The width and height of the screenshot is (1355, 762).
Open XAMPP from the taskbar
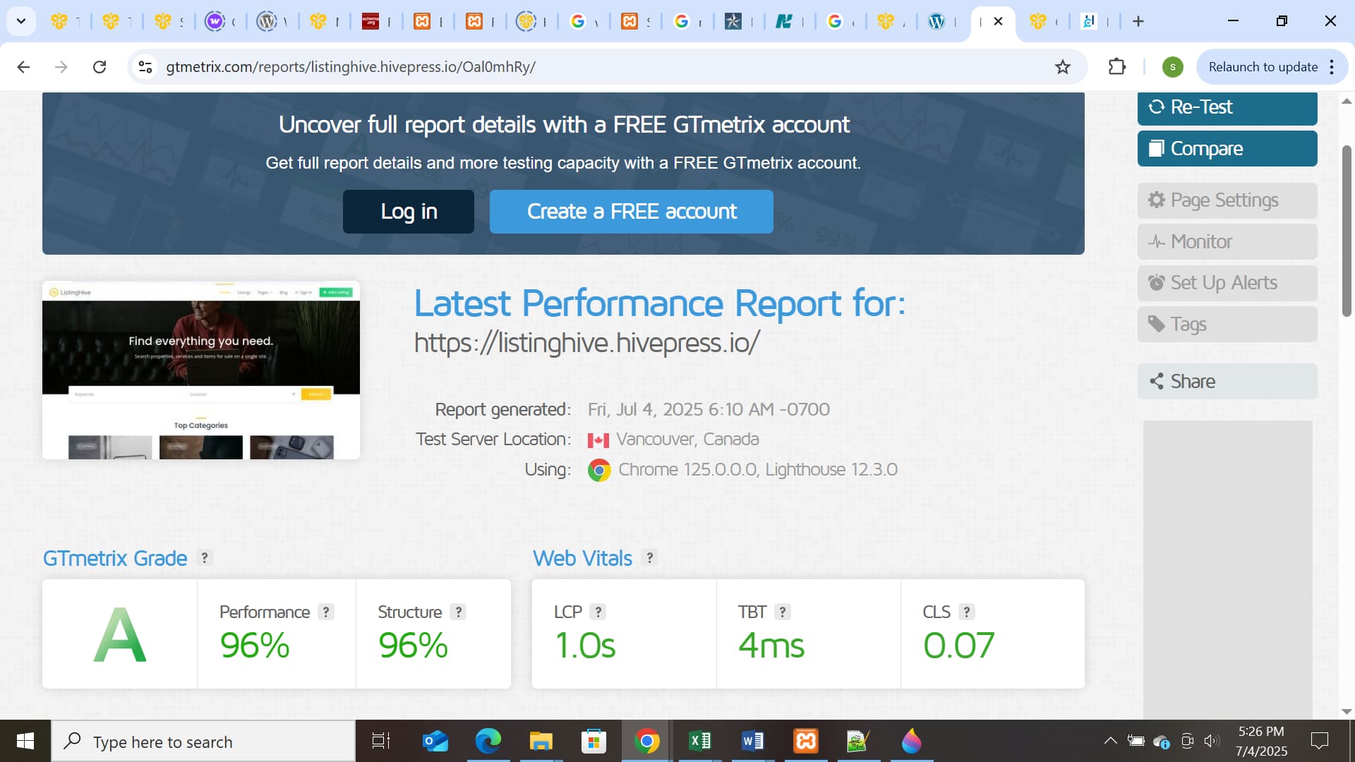(x=806, y=742)
